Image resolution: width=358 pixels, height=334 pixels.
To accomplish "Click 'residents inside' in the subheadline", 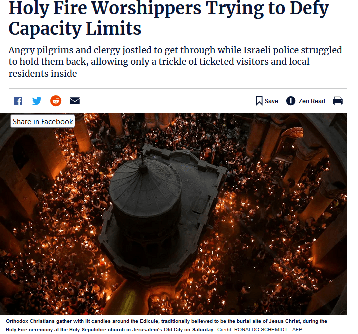I will 43,74.
